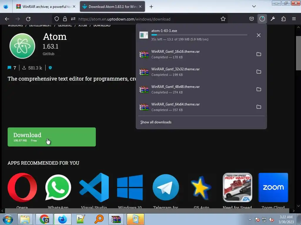The height and width of the screenshot is (225, 301).
Task: Save page to Pocket
Action: (x=252, y=19)
